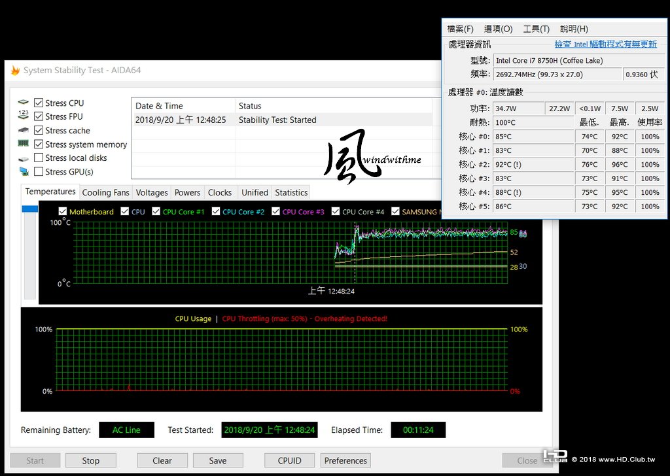Viewport: 670px width, 476px height.
Task: Click the Test Started timestamp field
Action: (269, 430)
